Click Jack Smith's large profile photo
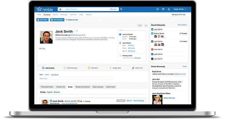This screenshot has width=225, height=122. tap(46, 37)
